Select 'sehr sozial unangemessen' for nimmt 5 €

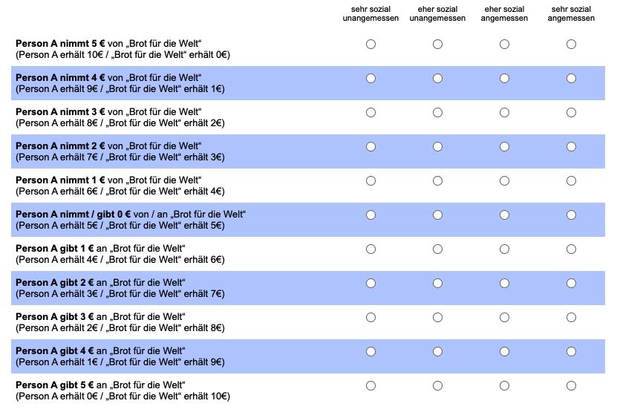click(370, 44)
